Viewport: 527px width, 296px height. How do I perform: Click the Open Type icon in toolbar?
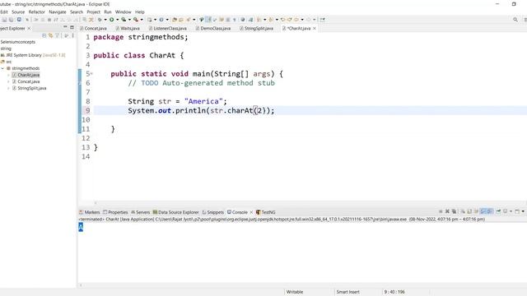pos(175,20)
